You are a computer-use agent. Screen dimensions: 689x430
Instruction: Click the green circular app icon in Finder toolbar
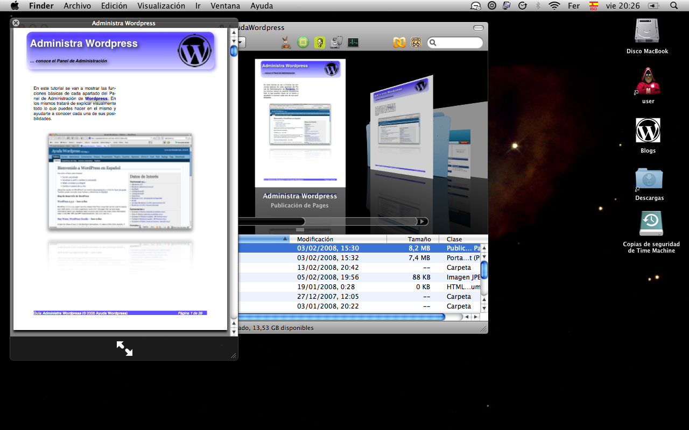(x=303, y=42)
